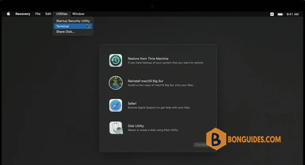The width and height of the screenshot is (305, 165).
Task: Select Restore from Time Machine option
Action: pos(148,58)
